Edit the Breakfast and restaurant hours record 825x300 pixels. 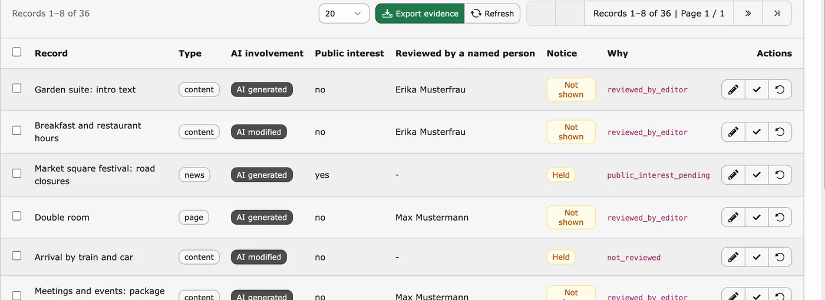733,132
